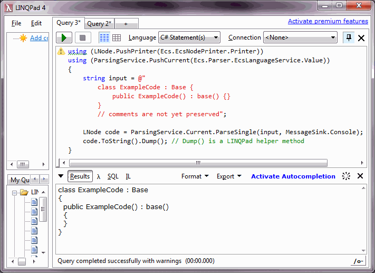Click the Activate Autocompletion link
The height and width of the screenshot is (273, 375).
pyautogui.click(x=293, y=176)
